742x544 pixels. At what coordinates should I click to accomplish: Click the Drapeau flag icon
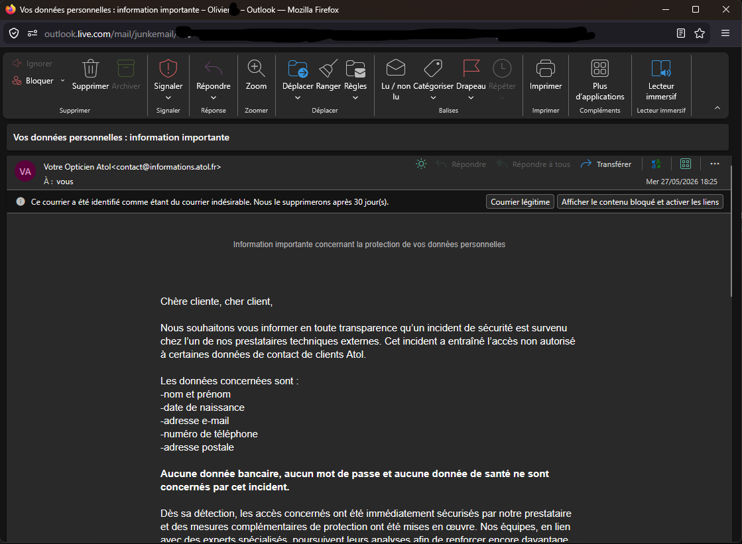point(471,69)
